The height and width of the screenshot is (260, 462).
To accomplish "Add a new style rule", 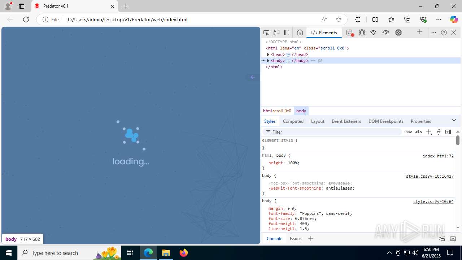I will (428, 132).
